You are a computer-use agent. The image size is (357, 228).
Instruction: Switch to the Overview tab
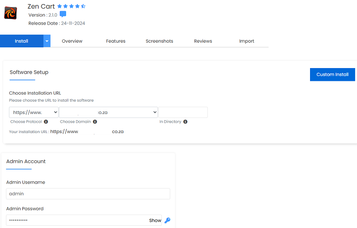[72, 41]
